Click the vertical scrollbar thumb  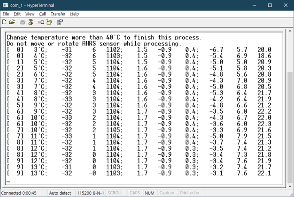coord(290,128)
